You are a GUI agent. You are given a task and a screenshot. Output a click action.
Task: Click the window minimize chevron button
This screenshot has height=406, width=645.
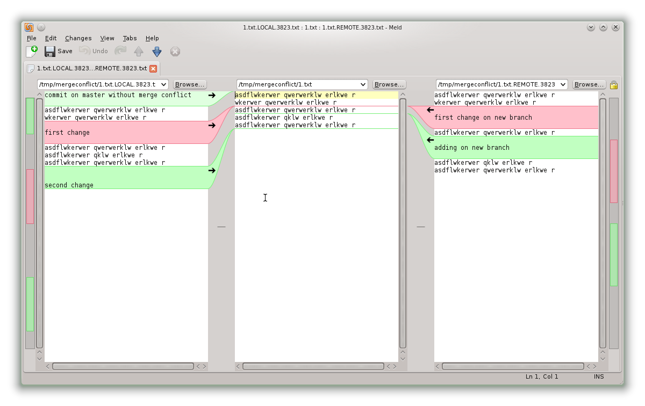(x=591, y=27)
